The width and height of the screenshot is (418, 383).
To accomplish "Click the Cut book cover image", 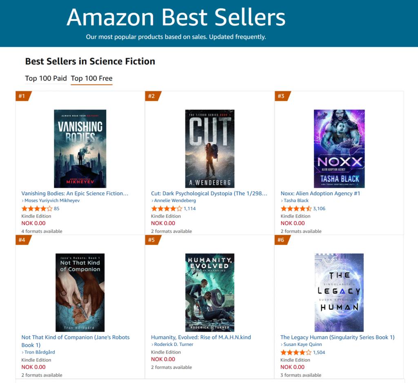I will coord(209,149).
